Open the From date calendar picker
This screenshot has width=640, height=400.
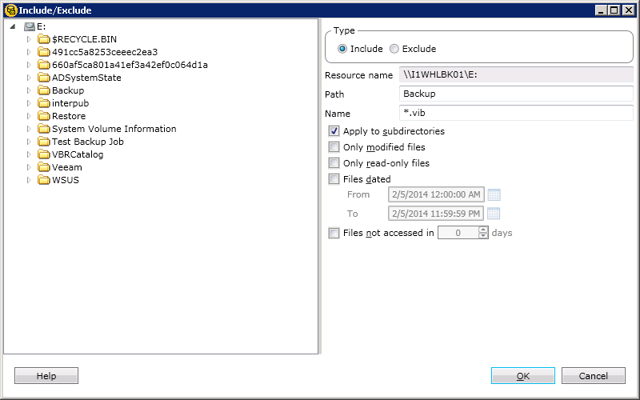point(494,194)
